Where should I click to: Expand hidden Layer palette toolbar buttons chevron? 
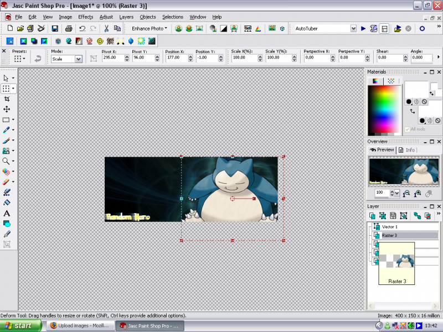coord(439,214)
